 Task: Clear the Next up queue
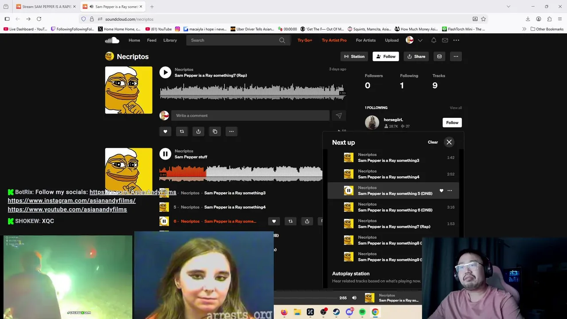click(433, 142)
